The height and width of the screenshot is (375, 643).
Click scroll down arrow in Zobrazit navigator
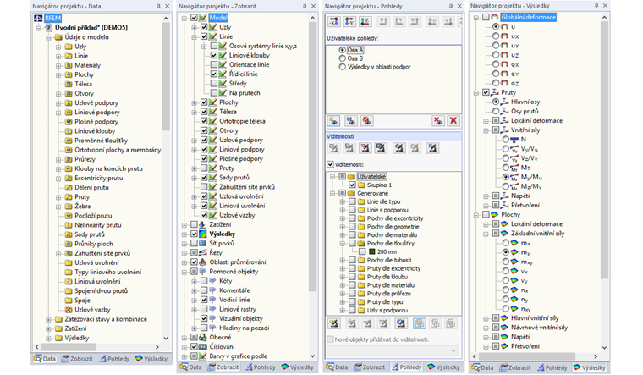click(x=312, y=356)
